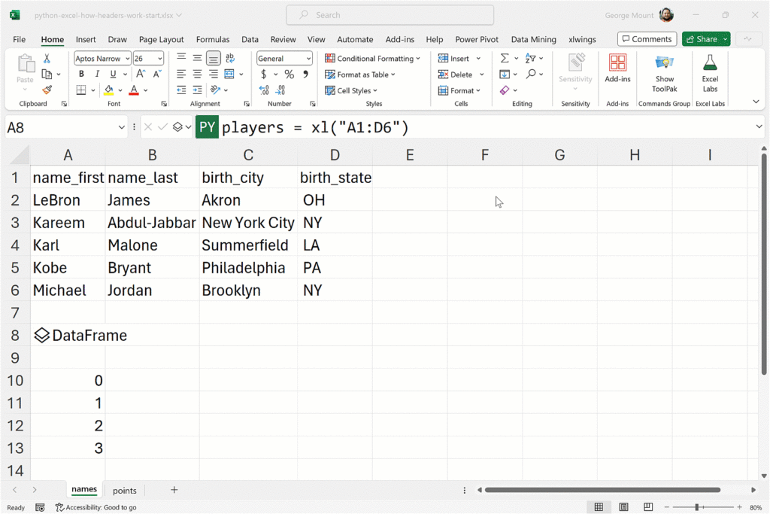The width and height of the screenshot is (770, 514).
Task: Toggle italic formatting
Action: [97, 75]
